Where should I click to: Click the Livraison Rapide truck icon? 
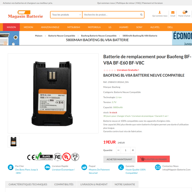pyautogui.click(x=47, y=167)
